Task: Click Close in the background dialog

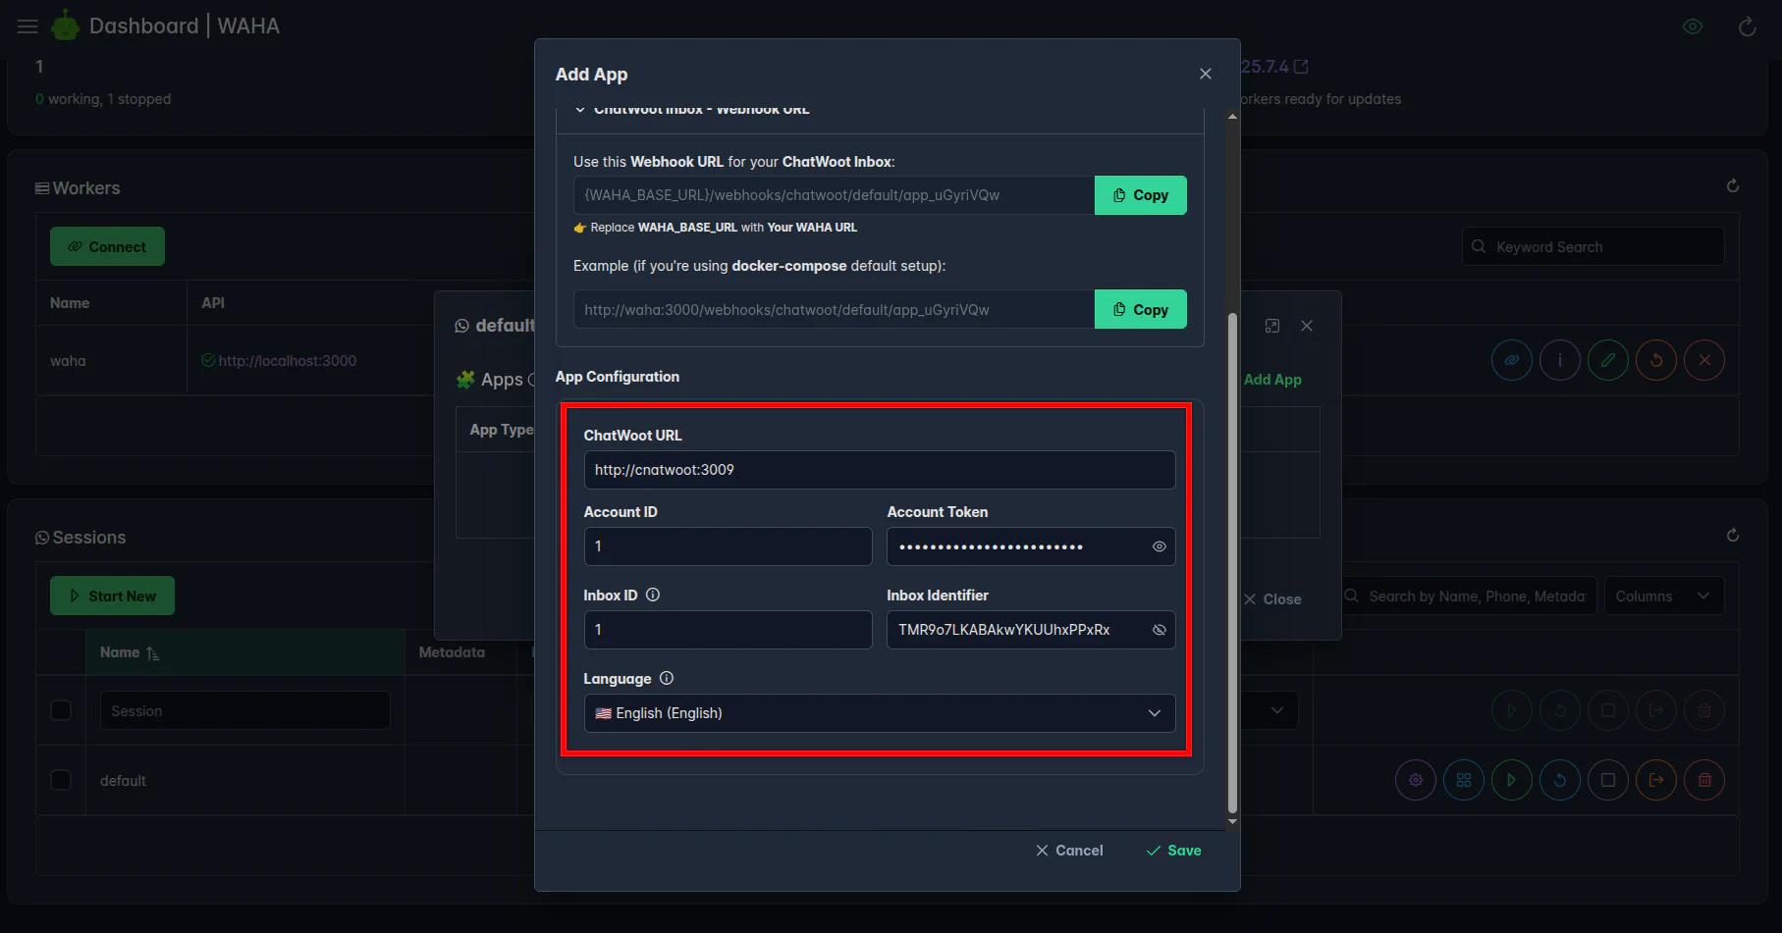Action: pos(1272,599)
